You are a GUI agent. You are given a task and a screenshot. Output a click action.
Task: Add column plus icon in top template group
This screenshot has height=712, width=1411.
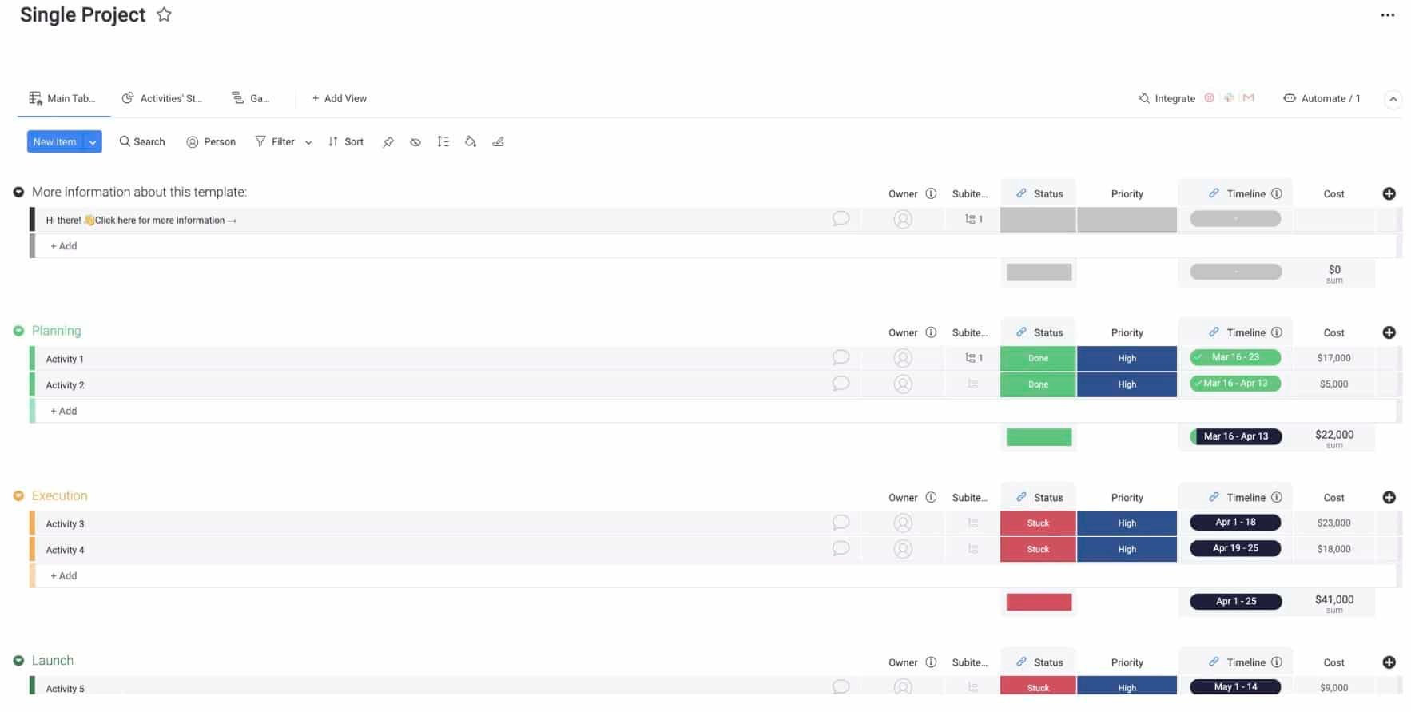1389,193
